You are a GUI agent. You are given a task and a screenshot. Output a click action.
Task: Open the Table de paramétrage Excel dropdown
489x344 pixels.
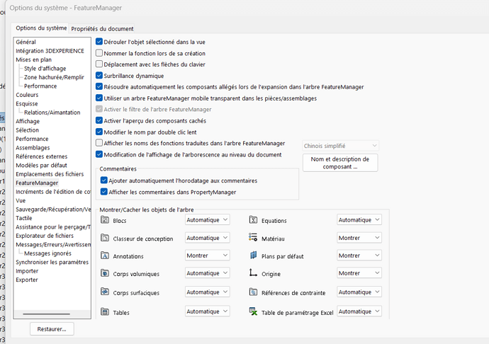pos(359,311)
